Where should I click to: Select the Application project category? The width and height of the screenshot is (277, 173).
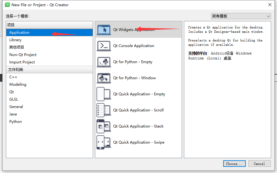tap(49, 32)
